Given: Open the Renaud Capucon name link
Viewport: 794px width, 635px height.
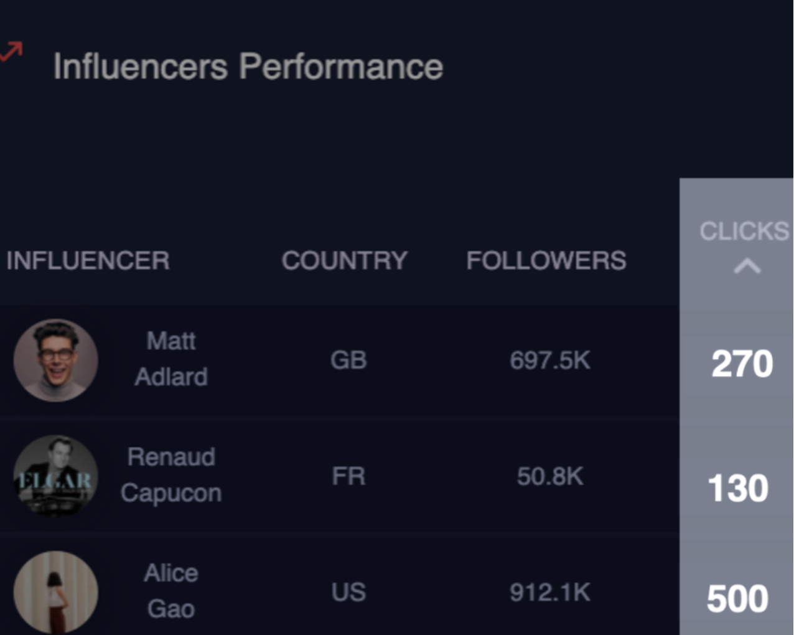Looking at the screenshot, I should (x=171, y=475).
